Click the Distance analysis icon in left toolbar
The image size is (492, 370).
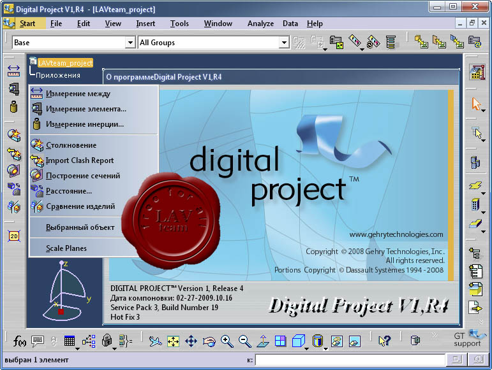[x=14, y=189]
